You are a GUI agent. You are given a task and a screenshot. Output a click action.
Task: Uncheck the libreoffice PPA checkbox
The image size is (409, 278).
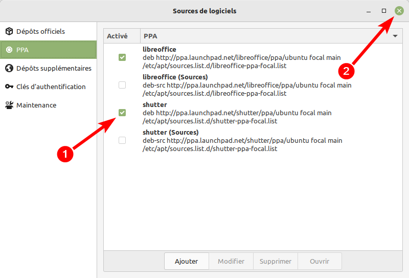(122, 57)
